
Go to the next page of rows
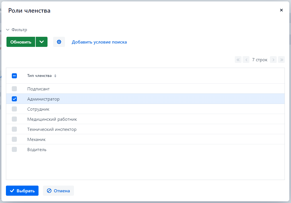click(273, 60)
